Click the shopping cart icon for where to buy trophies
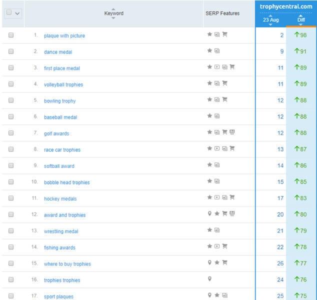 point(224,263)
